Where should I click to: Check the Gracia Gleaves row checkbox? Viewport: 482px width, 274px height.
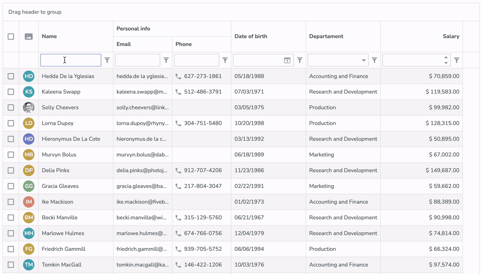11,186
